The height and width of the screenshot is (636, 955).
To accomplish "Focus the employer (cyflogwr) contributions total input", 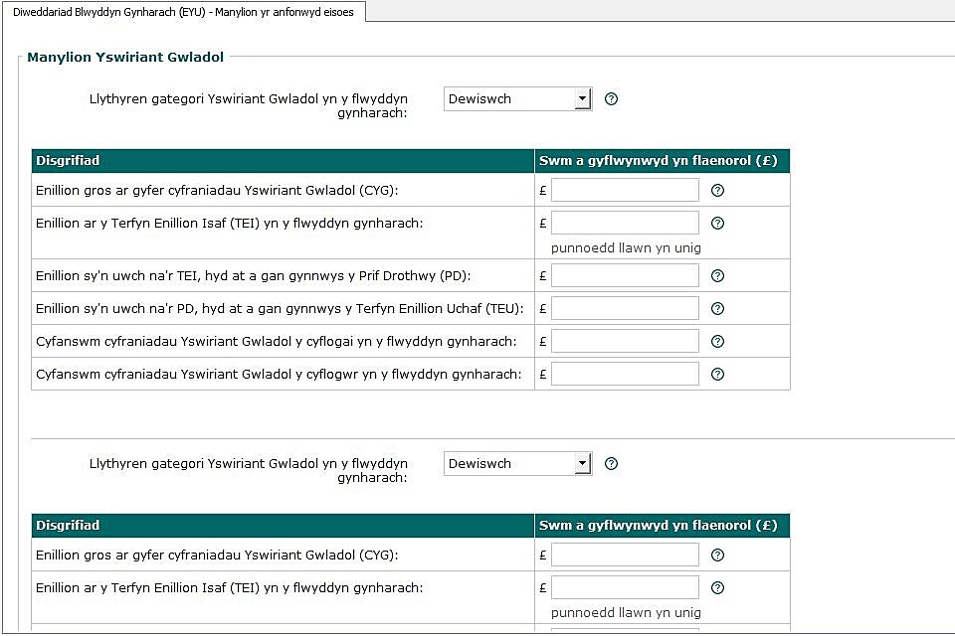I will pos(625,375).
